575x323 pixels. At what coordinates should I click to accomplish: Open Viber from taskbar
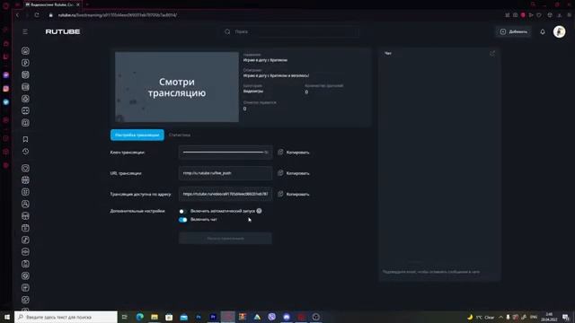tap(271, 317)
